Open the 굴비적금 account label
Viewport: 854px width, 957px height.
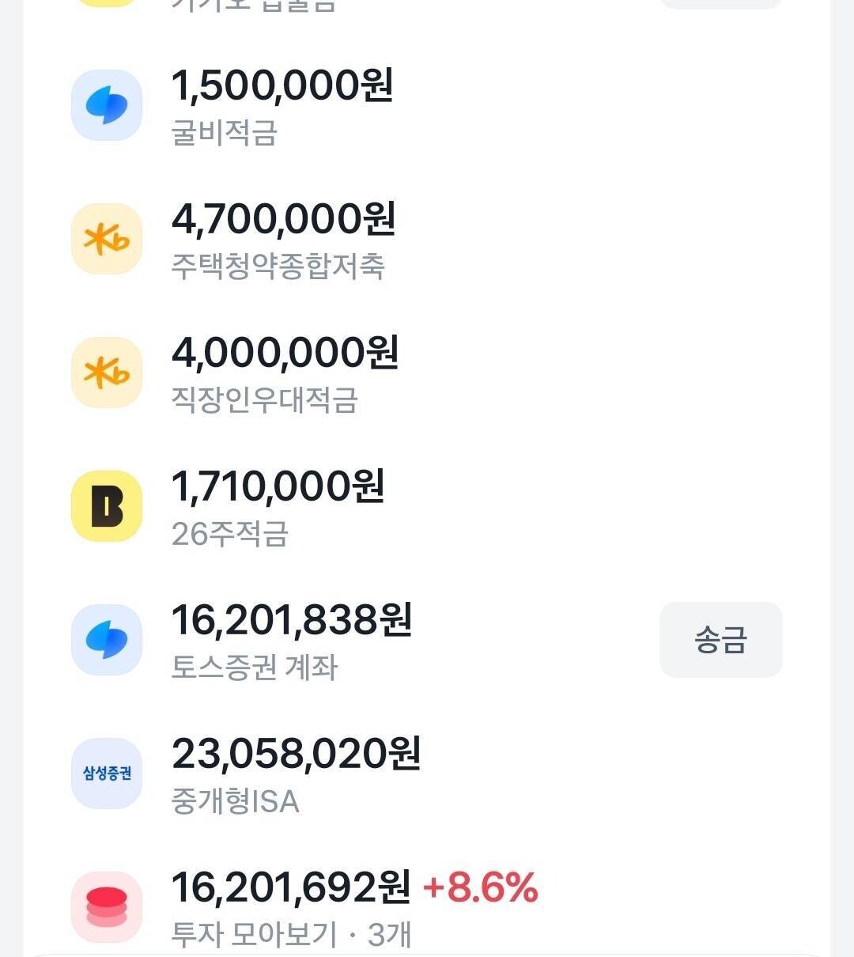[x=225, y=133]
